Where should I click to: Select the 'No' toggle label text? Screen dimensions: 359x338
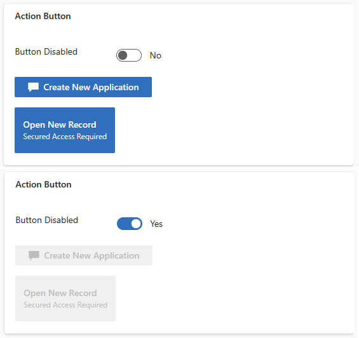[x=156, y=55]
